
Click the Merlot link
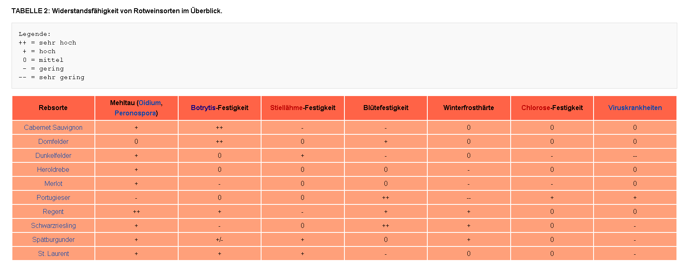tap(53, 184)
